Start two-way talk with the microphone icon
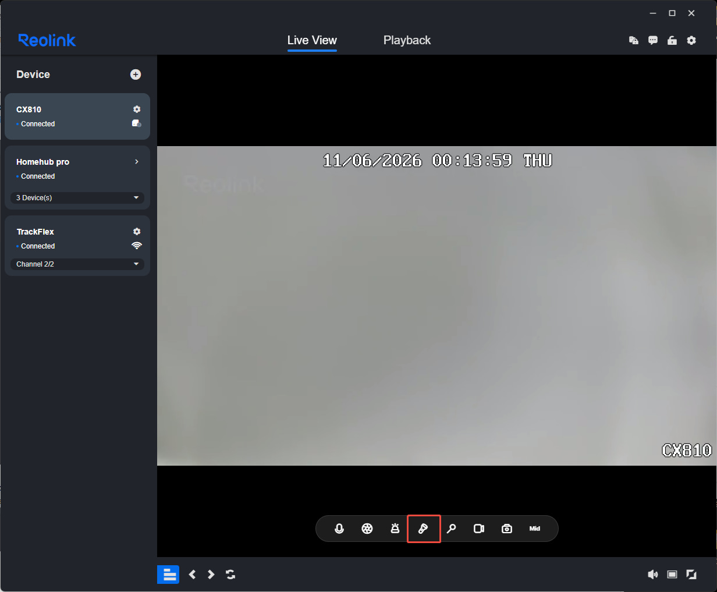The image size is (717, 592). [339, 529]
